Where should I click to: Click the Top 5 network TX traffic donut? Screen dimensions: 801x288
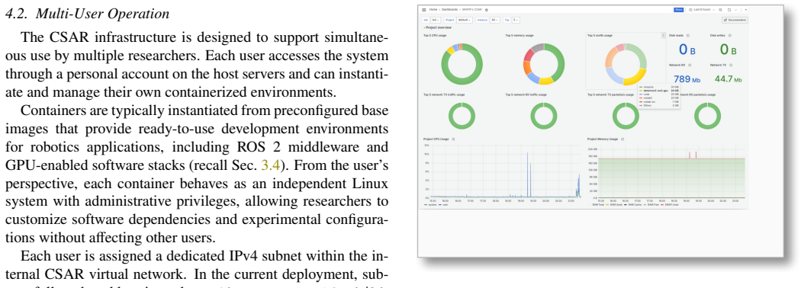click(462, 116)
